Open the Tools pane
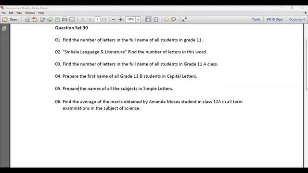Viewport: 308px width, 173px height. click(256, 19)
